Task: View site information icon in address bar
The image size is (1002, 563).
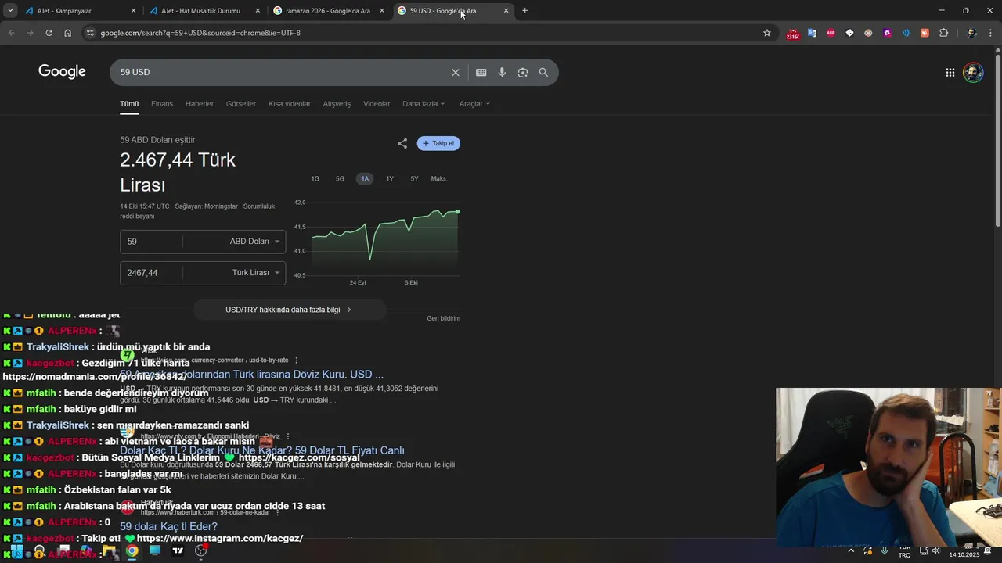Action: (x=90, y=33)
